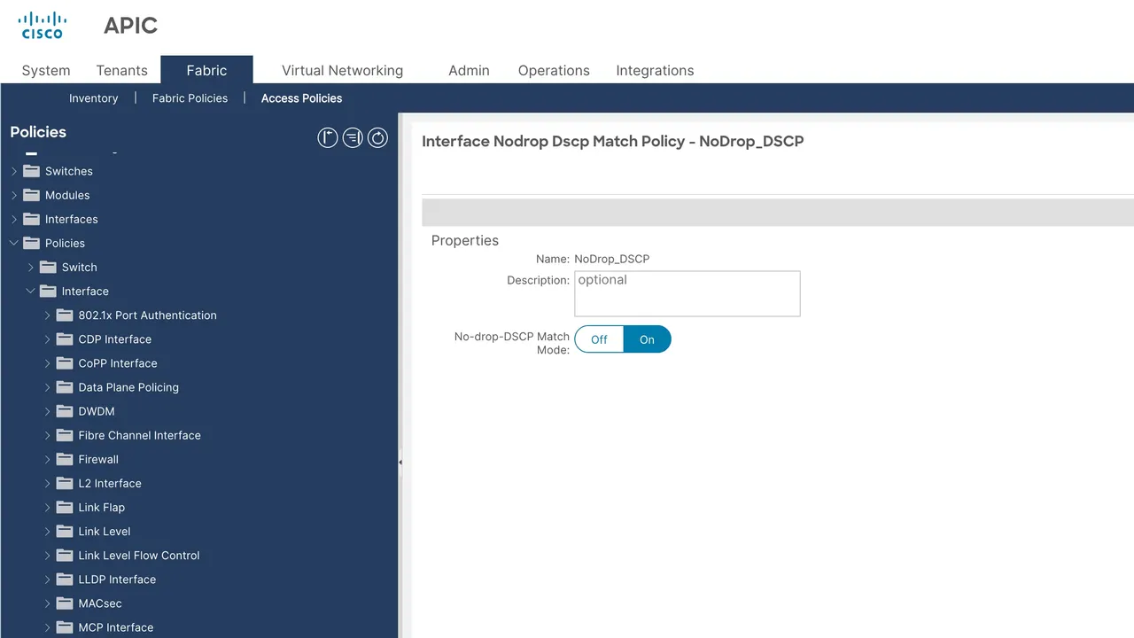Click the first round Policies toolbar icon
The image size is (1134, 638).
pyautogui.click(x=328, y=138)
